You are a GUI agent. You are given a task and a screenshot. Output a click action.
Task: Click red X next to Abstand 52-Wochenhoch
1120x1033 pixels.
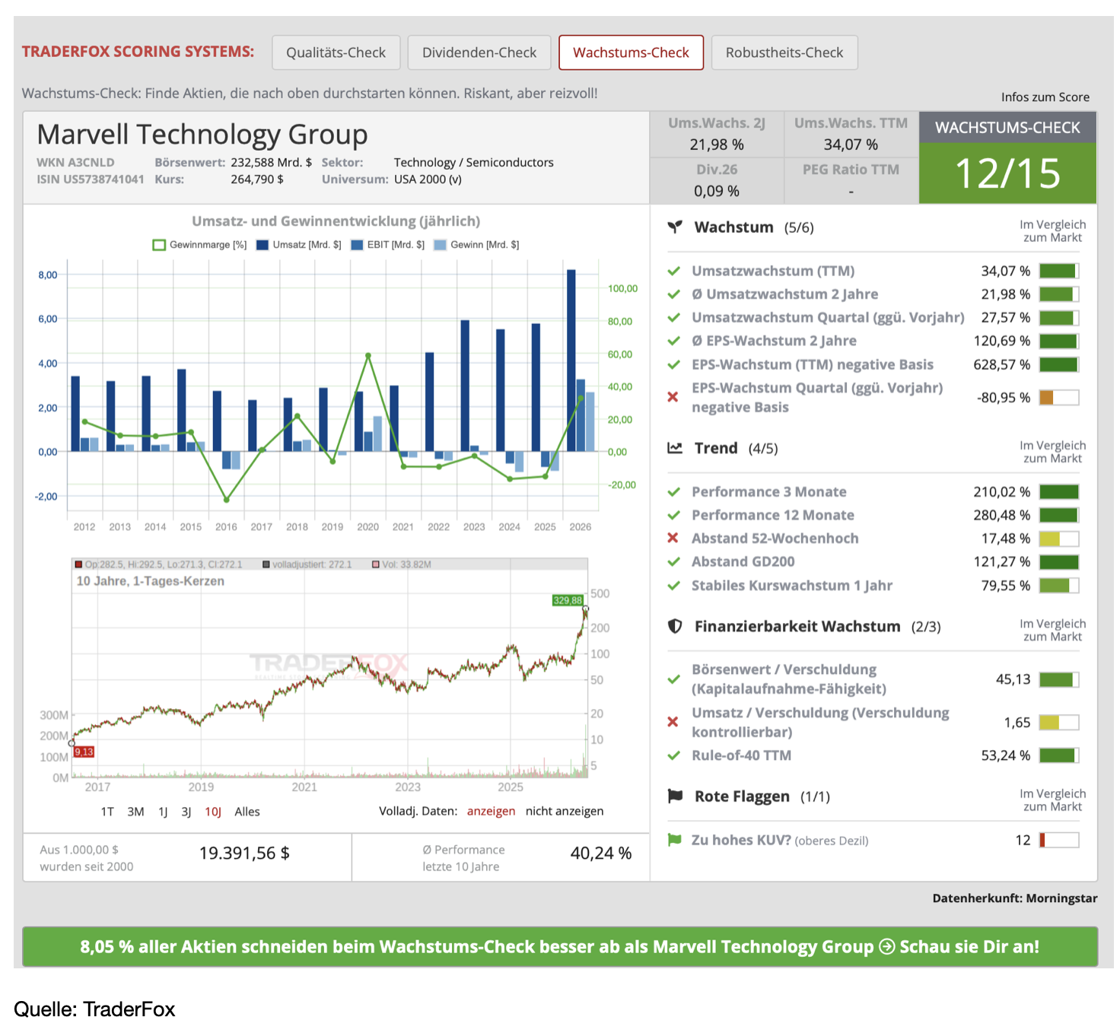(x=673, y=538)
